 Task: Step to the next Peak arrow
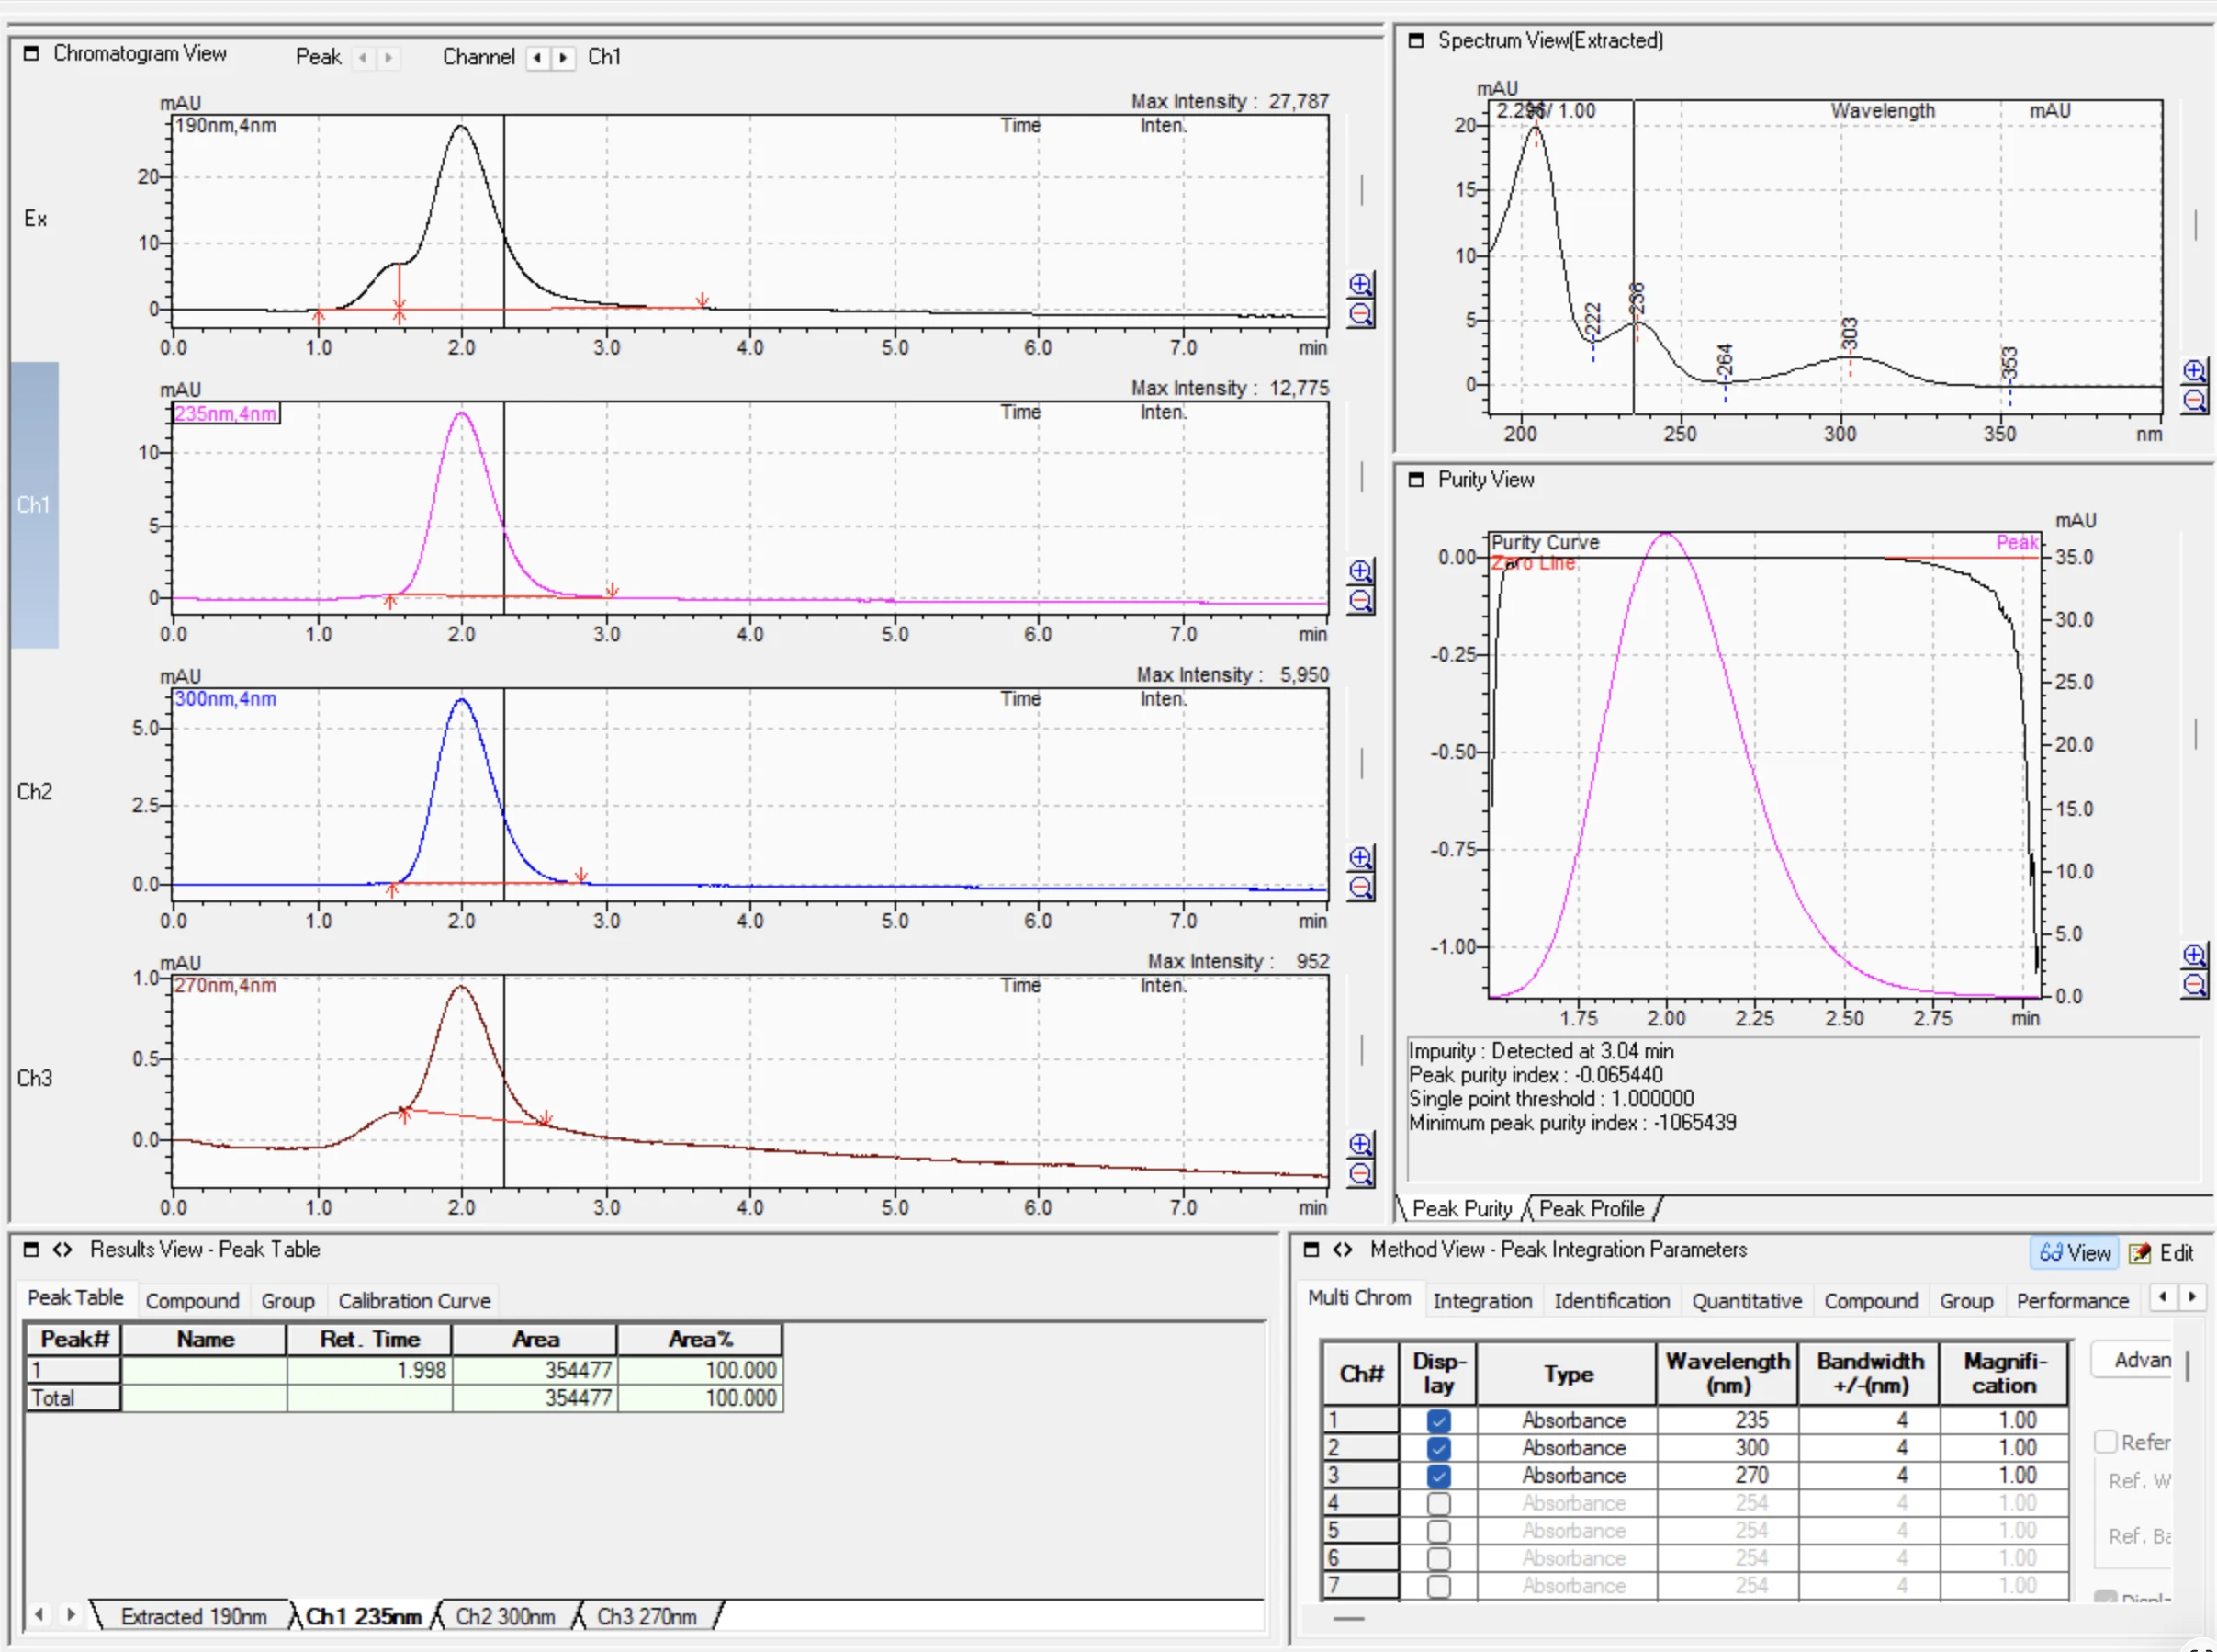click(x=388, y=57)
